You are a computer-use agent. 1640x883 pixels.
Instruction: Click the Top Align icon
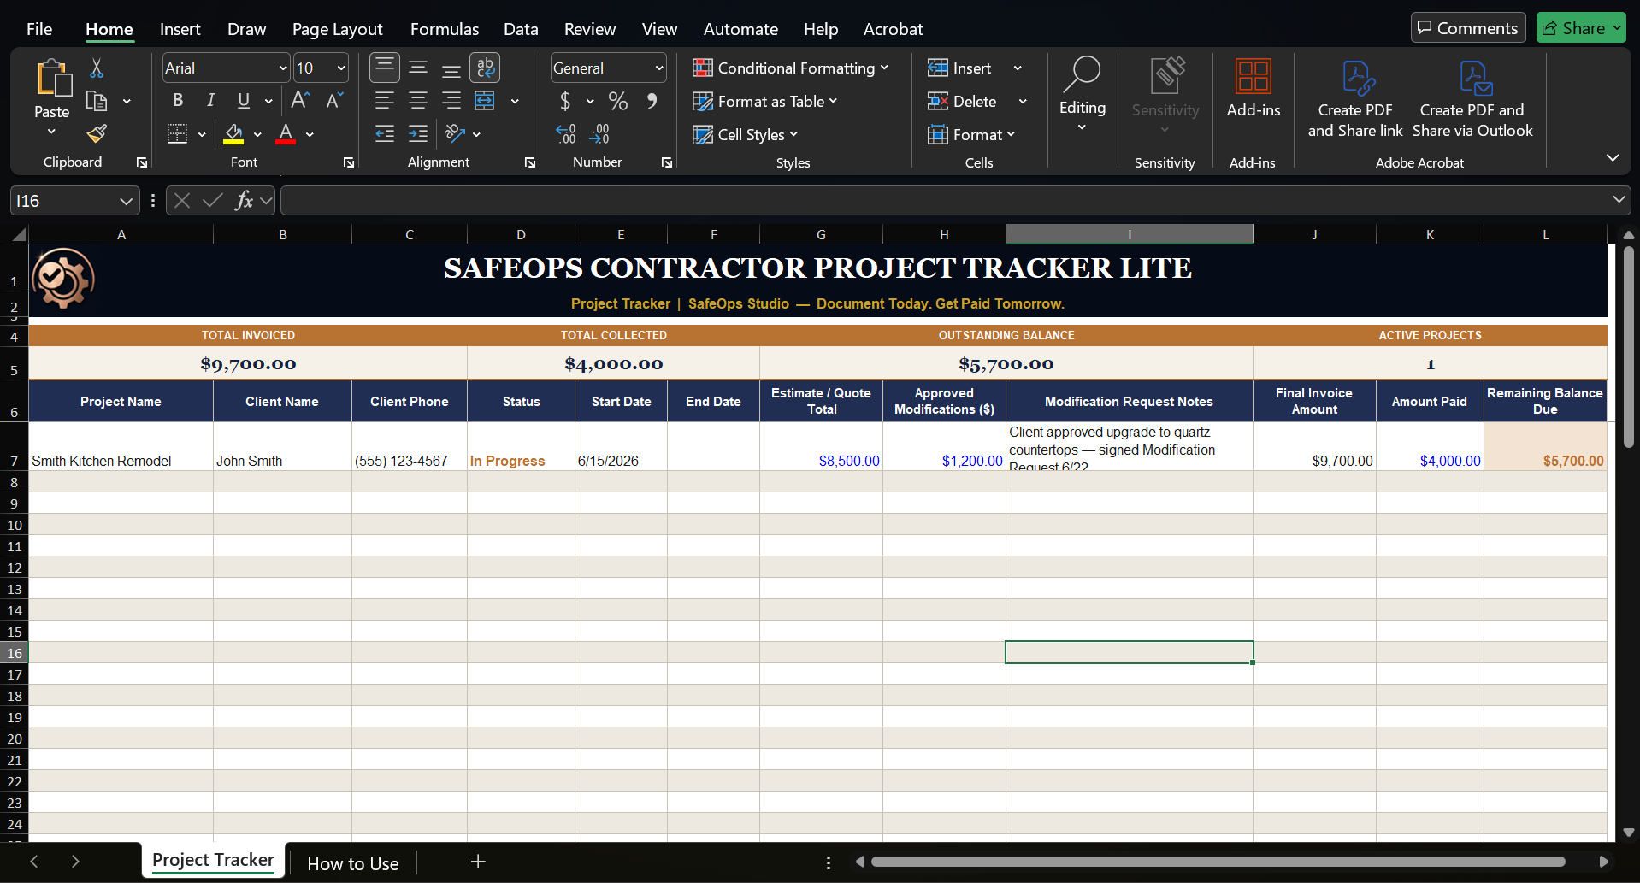click(384, 68)
